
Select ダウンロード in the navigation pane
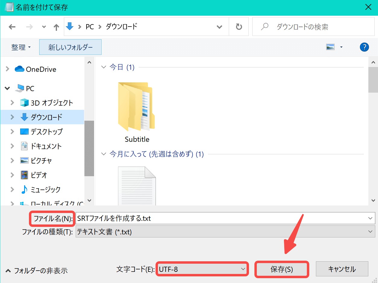tap(46, 117)
